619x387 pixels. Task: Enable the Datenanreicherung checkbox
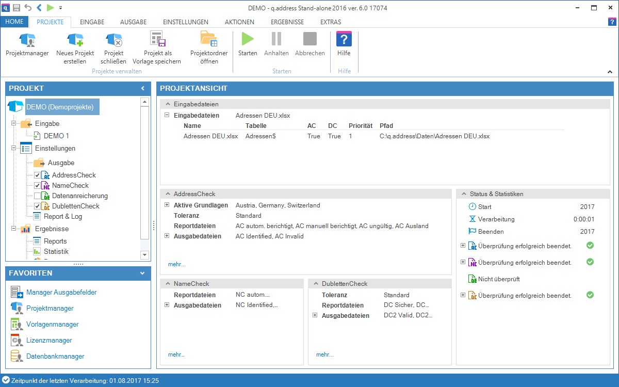[x=37, y=196]
